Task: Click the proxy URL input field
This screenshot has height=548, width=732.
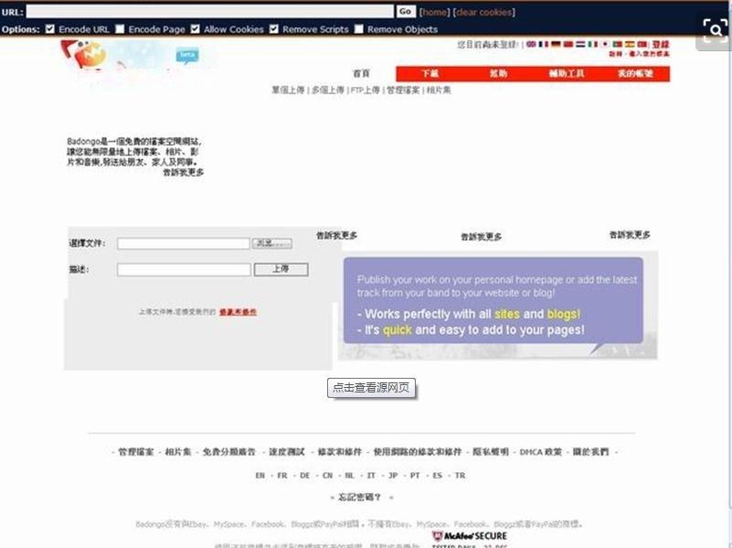Action: (209, 12)
